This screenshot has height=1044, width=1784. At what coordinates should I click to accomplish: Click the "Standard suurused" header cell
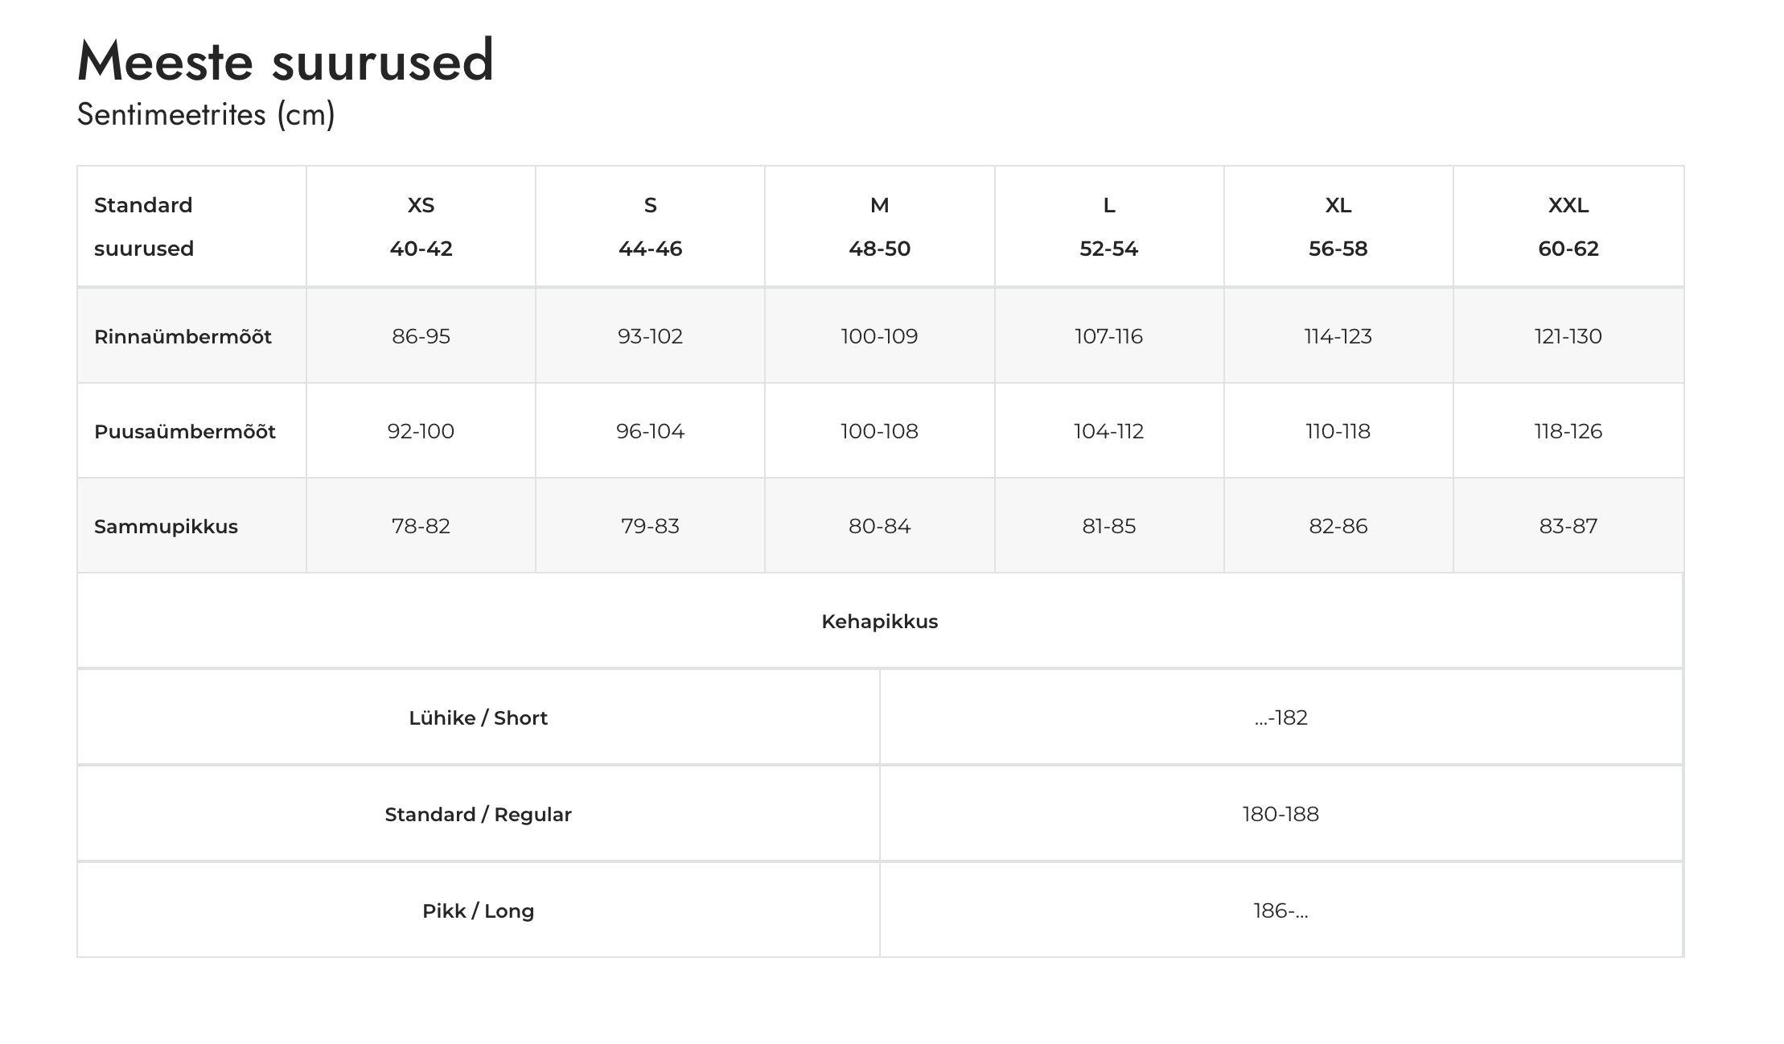(143, 227)
